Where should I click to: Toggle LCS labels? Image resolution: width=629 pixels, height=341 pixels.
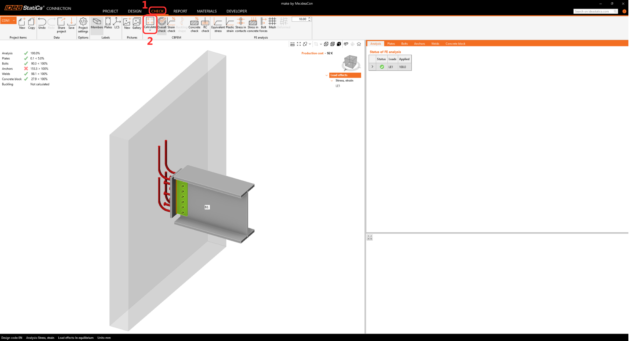[x=117, y=24]
